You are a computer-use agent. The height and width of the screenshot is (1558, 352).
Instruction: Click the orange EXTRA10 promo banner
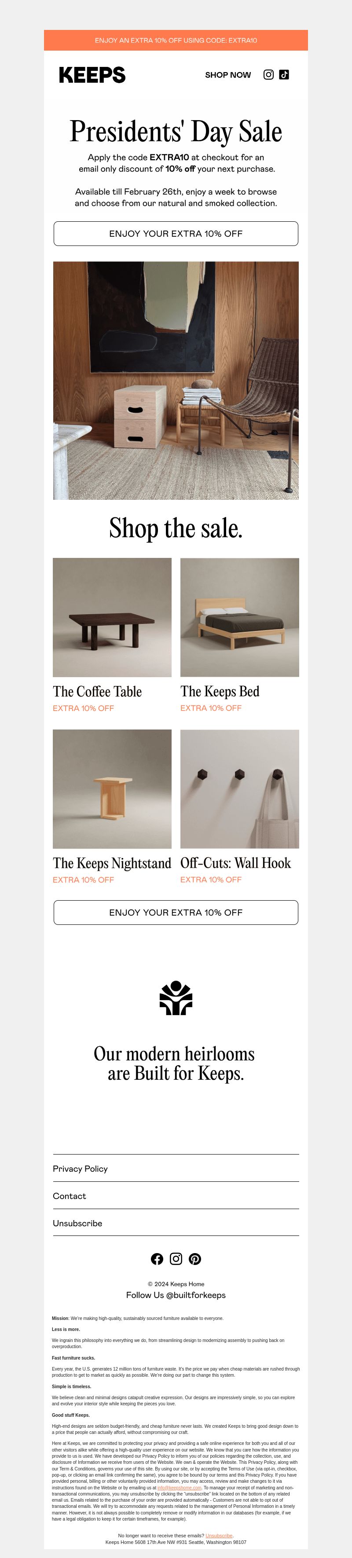pyautogui.click(x=176, y=40)
